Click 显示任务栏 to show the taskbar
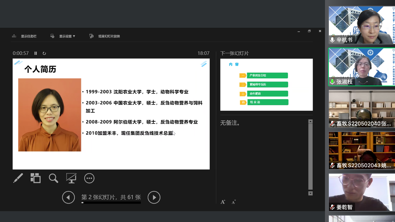Screen dimensions: 395x222 tap(25, 36)
